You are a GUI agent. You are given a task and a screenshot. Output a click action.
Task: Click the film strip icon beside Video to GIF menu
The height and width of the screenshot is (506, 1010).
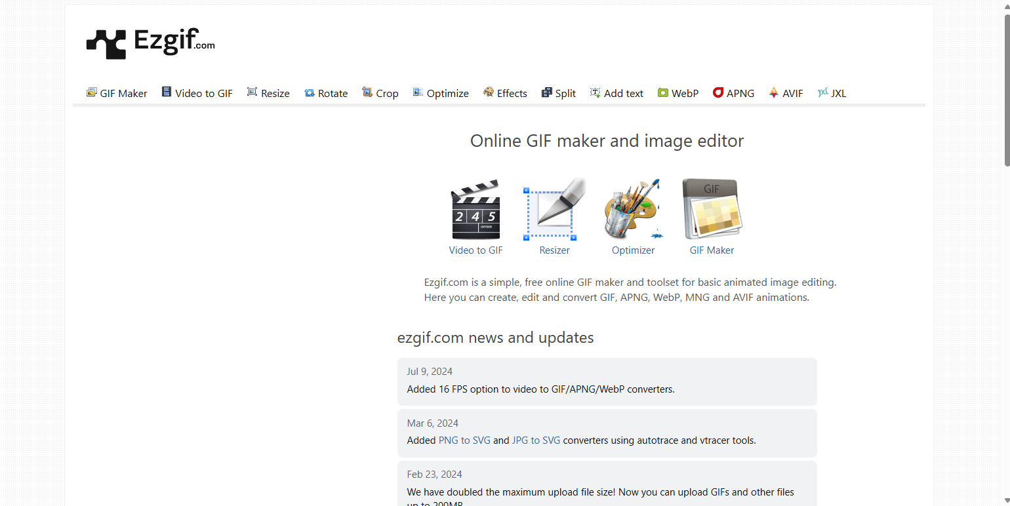[x=167, y=92]
